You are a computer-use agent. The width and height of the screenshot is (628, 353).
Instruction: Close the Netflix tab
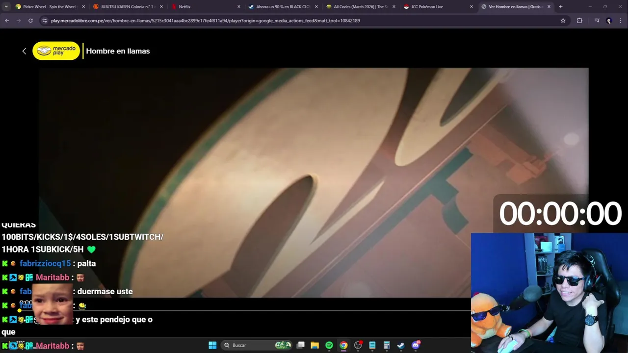click(x=239, y=7)
